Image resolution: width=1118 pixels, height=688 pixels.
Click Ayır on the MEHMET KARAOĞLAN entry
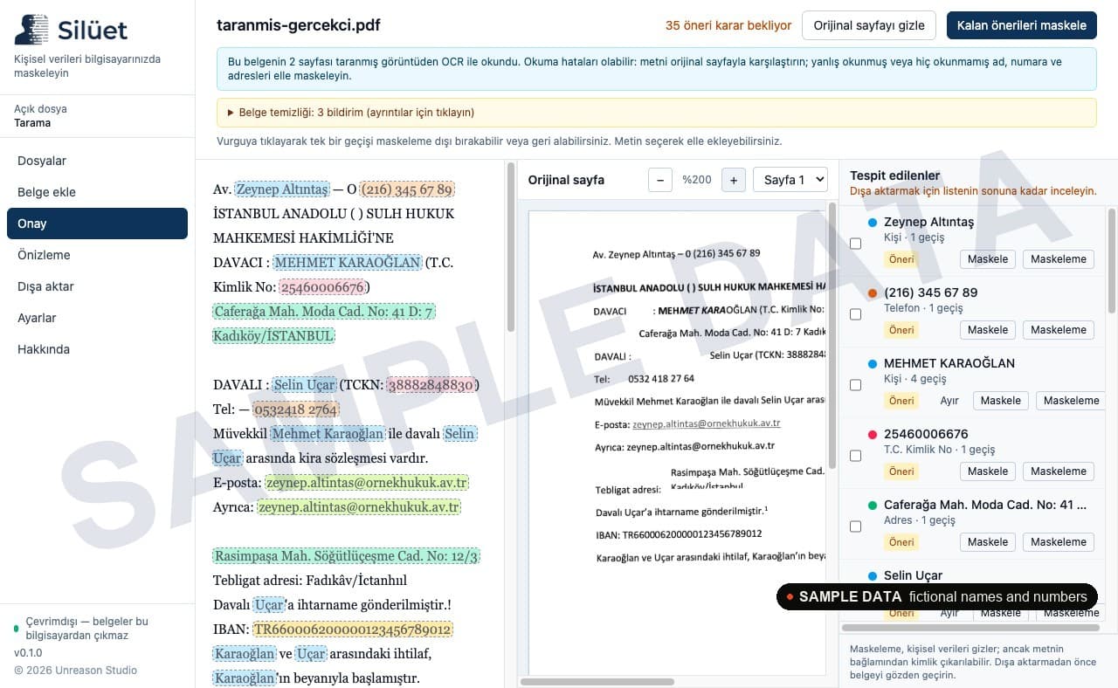coord(949,401)
